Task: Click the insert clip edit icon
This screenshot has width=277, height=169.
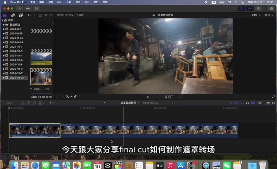Action: (29, 103)
